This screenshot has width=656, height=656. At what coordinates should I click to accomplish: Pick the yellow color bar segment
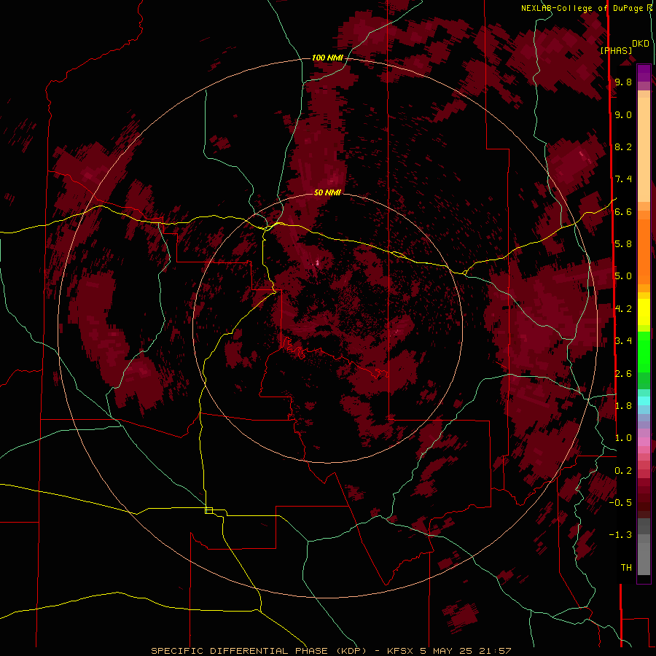(x=644, y=312)
